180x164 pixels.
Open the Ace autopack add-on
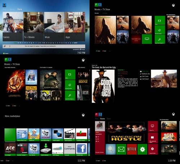10,150
